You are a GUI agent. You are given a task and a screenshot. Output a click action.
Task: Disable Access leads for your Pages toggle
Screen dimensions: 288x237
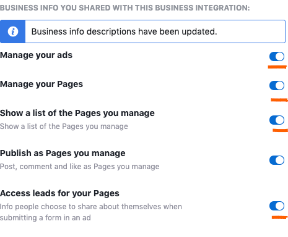pyautogui.click(x=277, y=206)
